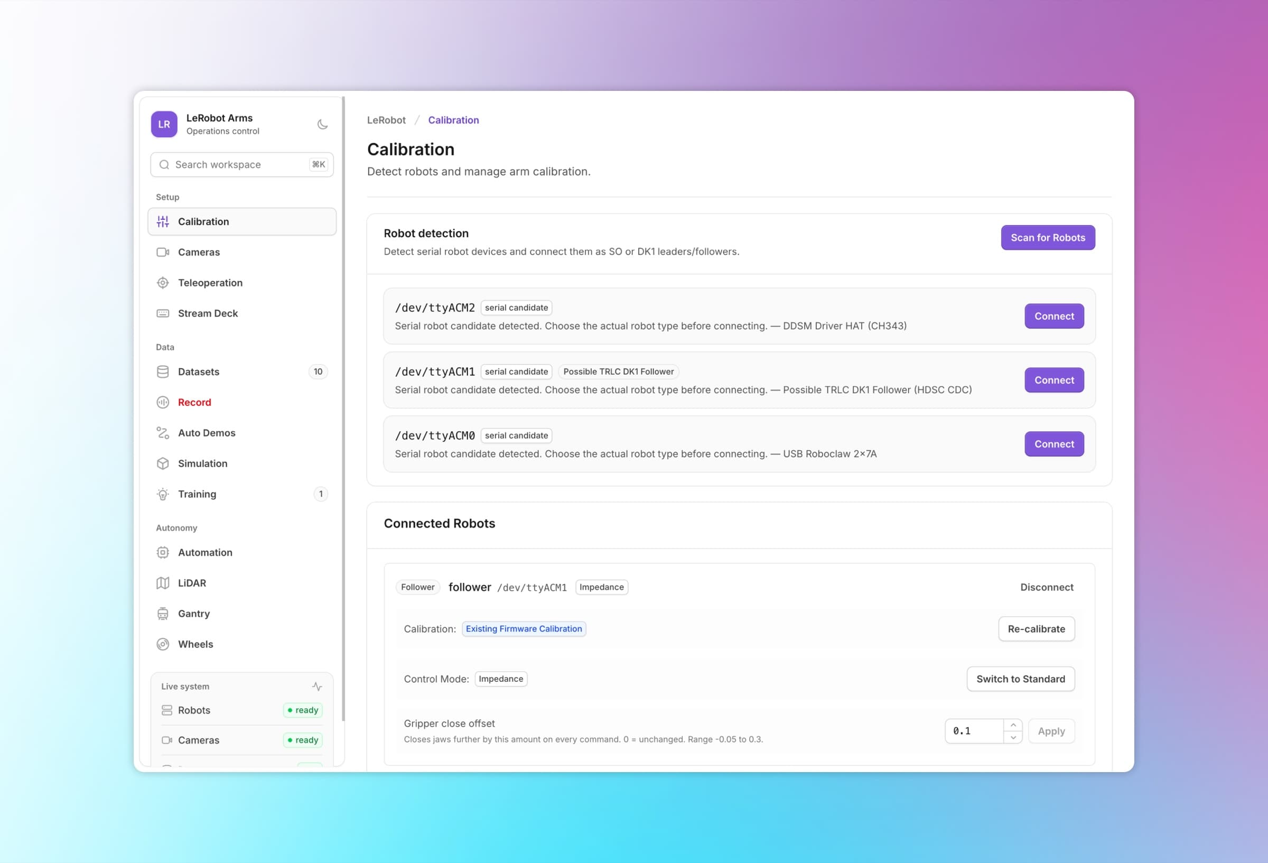Click the Cameras ready status badge

pos(303,740)
